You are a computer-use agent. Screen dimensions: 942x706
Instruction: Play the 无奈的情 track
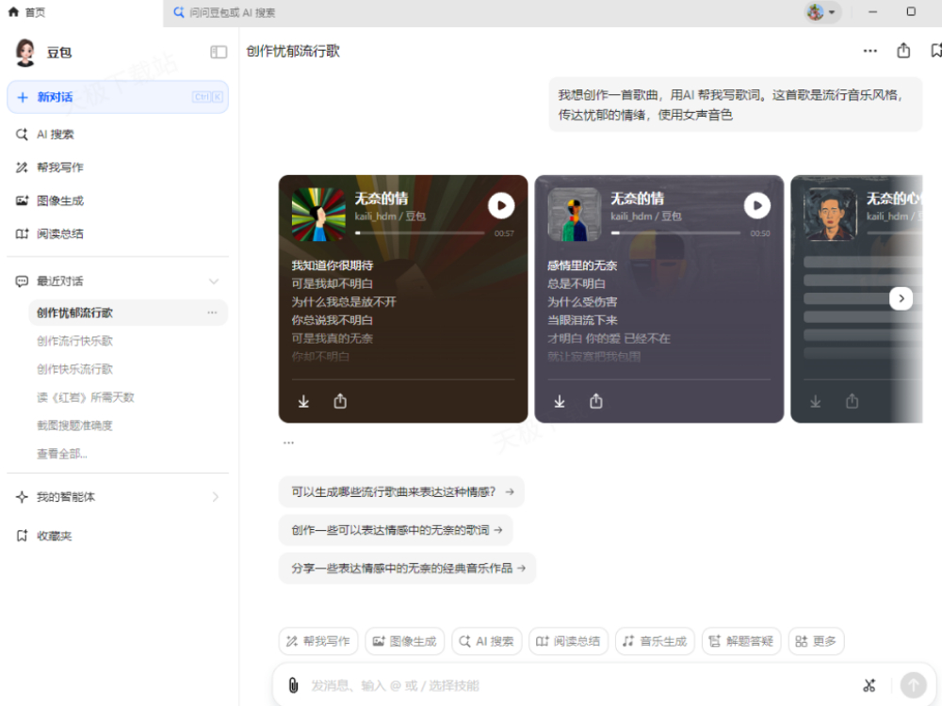coord(501,206)
